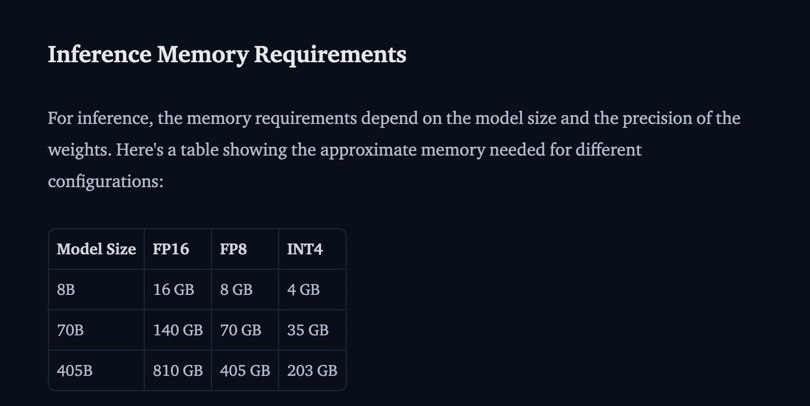Select the 405B model size cell

pyautogui.click(x=96, y=370)
